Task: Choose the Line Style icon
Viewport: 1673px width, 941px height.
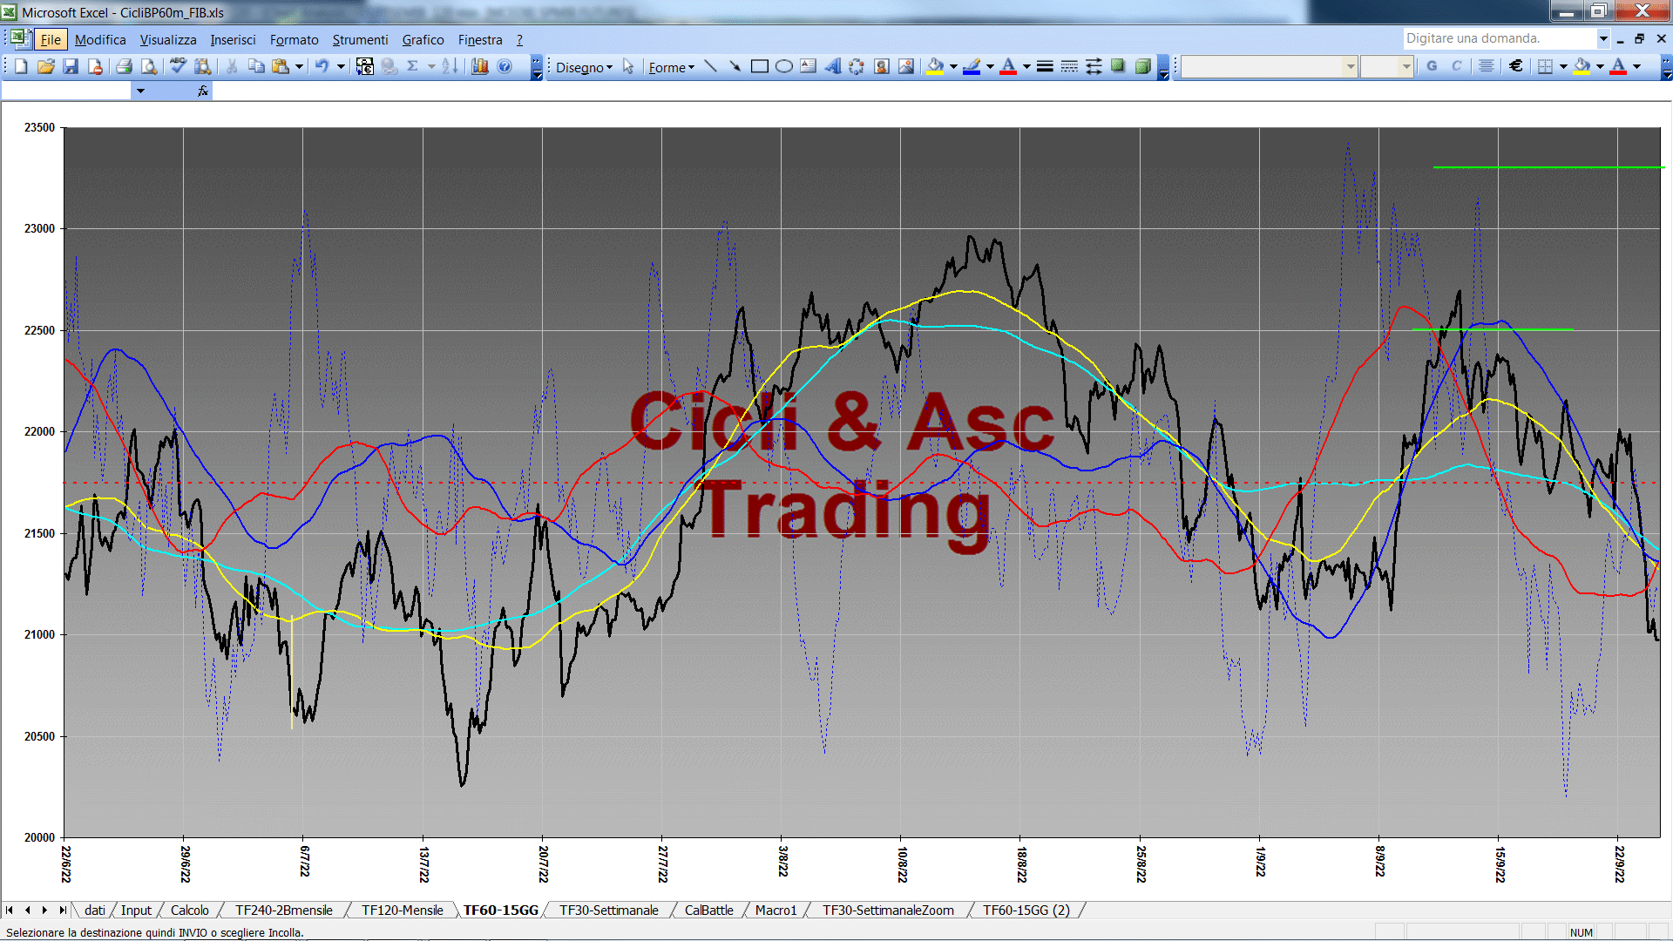Action: (1045, 66)
